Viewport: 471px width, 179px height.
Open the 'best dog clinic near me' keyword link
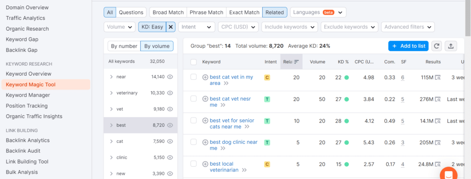pyautogui.click(x=233, y=145)
